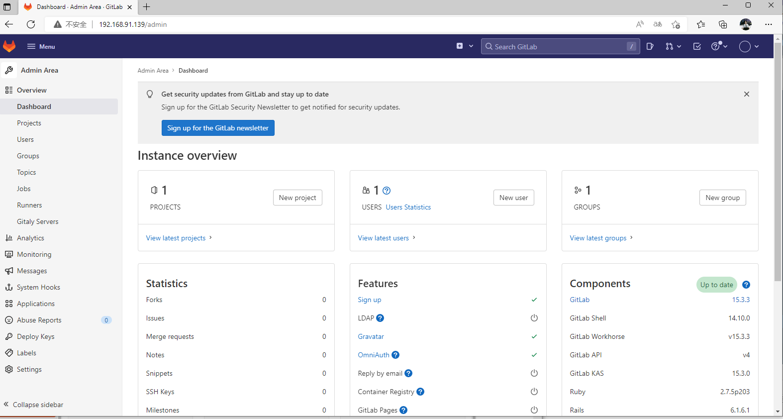783x419 pixels.
Task: Open the hamburger Menu
Action: coord(41,46)
